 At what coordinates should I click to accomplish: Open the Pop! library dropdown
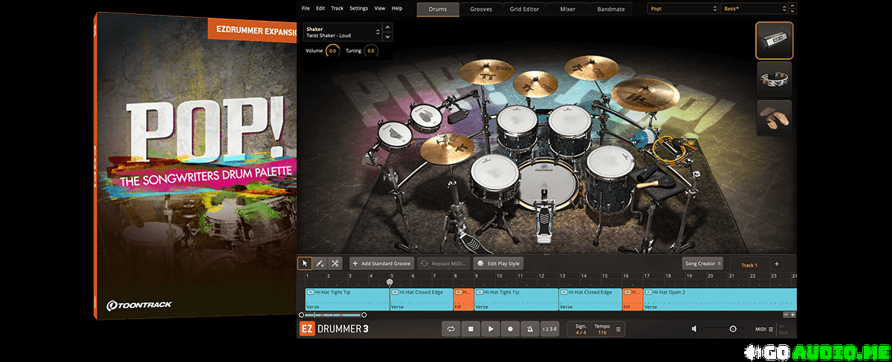point(682,8)
